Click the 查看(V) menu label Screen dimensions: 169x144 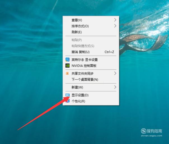click(77, 20)
